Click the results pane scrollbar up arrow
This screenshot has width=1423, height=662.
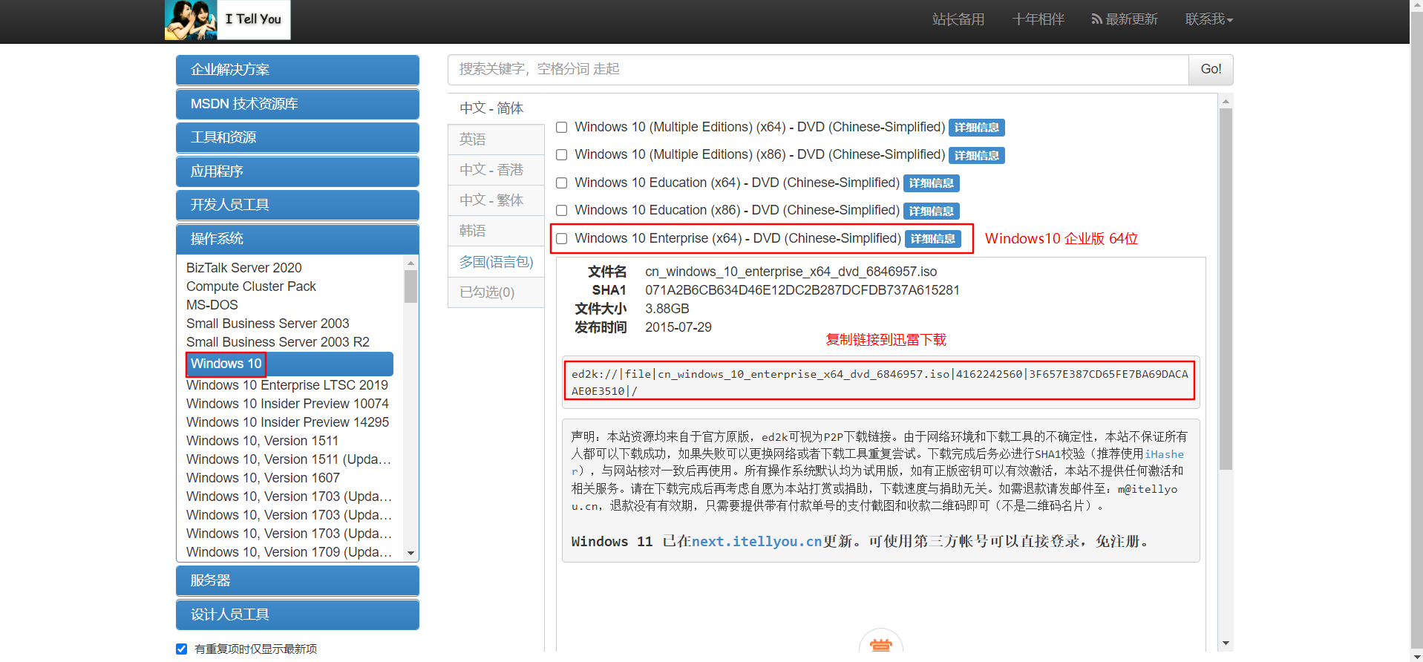[x=1226, y=101]
